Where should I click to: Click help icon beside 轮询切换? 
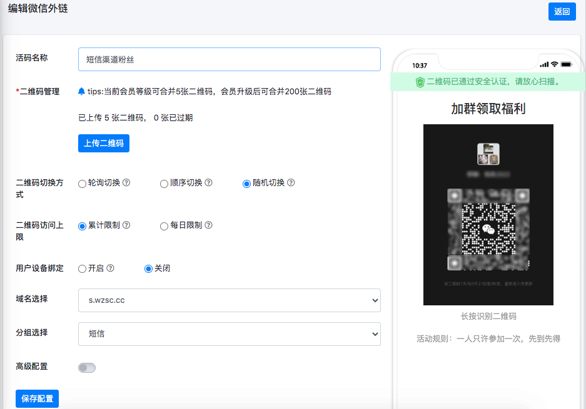pos(126,183)
